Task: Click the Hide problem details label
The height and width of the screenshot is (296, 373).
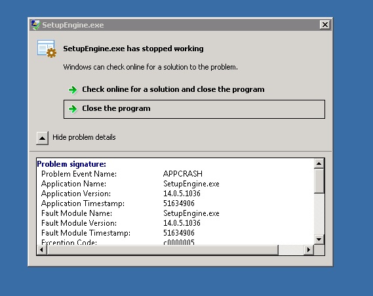Action: (84, 137)
